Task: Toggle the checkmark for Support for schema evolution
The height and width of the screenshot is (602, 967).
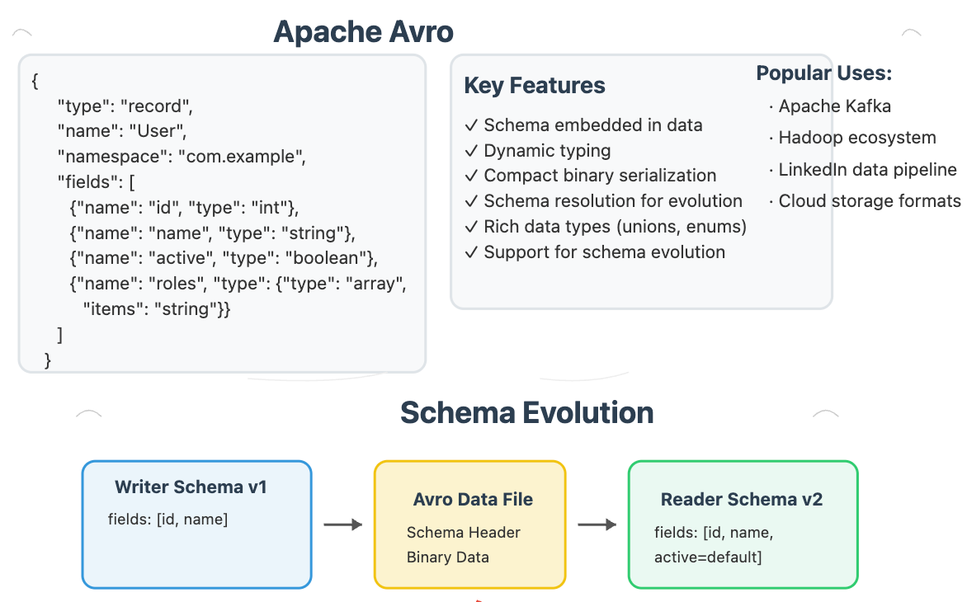Action: pyautogui.click(x=471, y=252)
